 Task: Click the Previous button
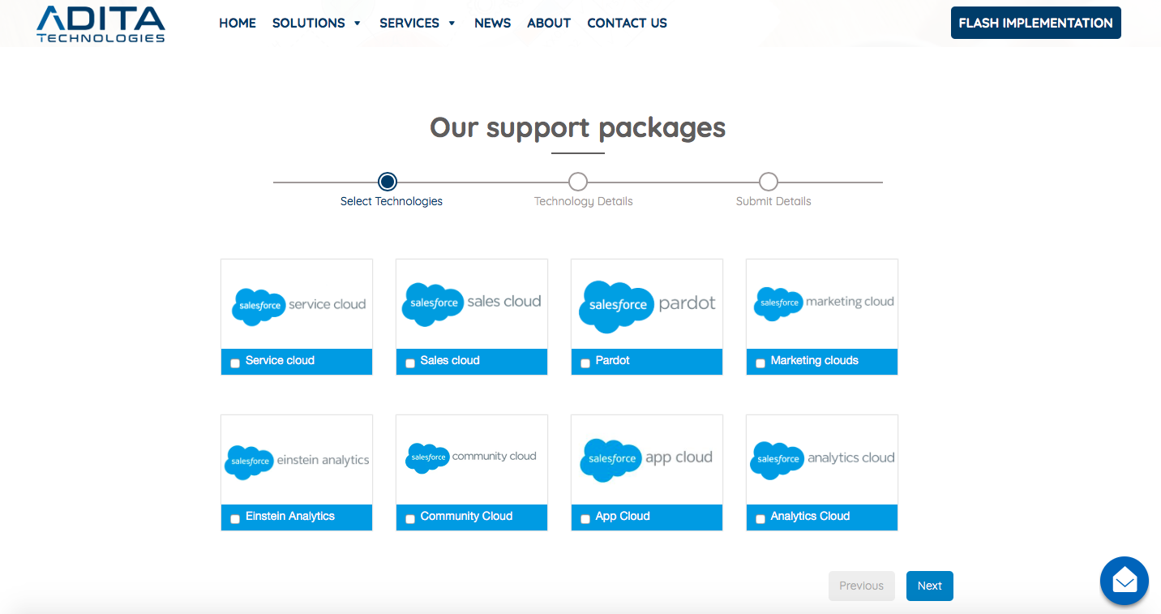tap(862, 586)
